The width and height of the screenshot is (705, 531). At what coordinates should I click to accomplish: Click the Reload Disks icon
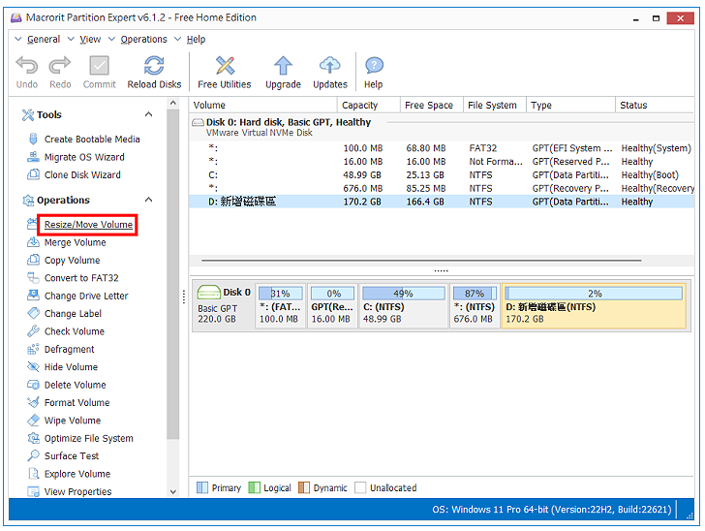coord(154,65)
